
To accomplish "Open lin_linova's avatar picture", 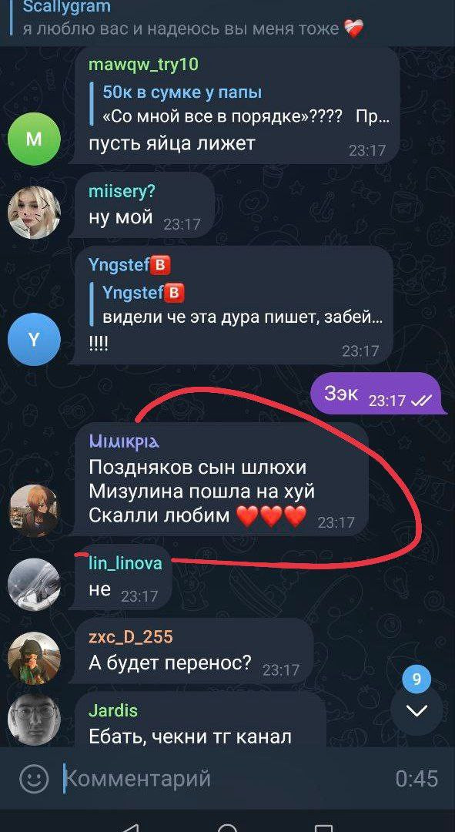I will (x=34, y=585).
